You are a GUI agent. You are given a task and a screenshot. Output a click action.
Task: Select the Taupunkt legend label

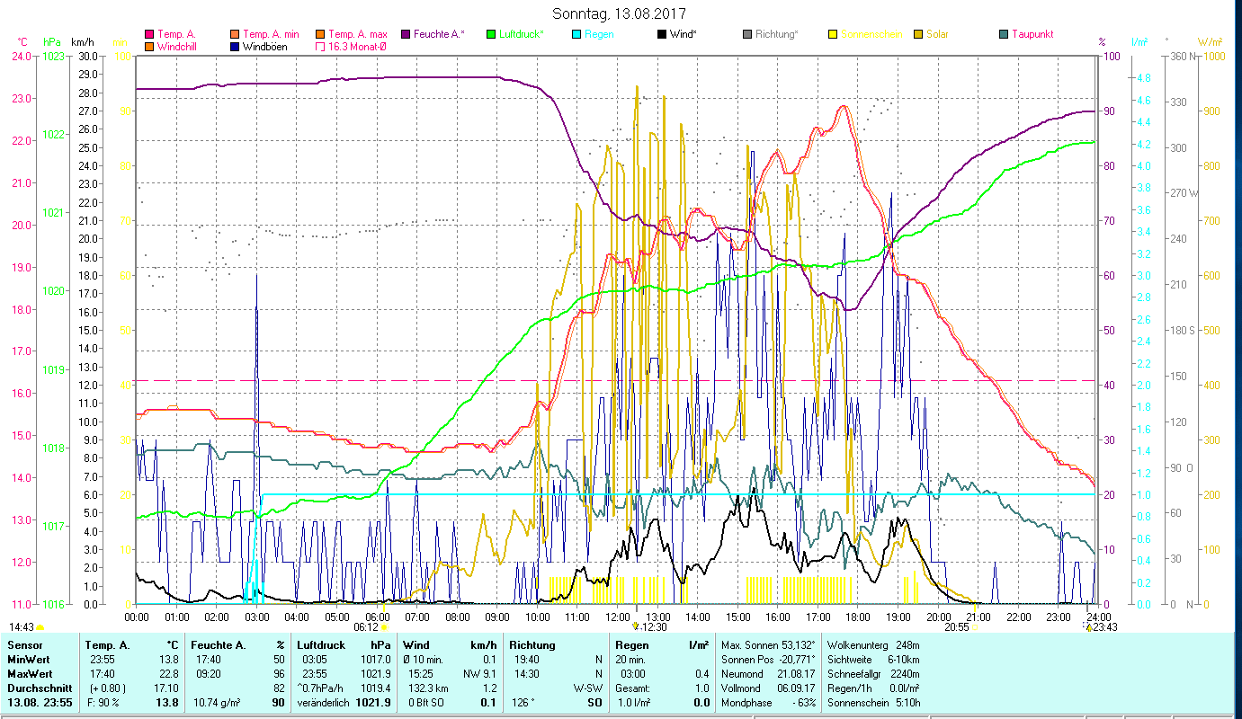click(x=1032, y=34)
